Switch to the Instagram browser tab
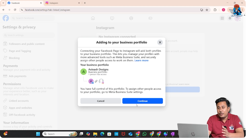This screenshot has height=138, width=247. click(x=63, y=3)
